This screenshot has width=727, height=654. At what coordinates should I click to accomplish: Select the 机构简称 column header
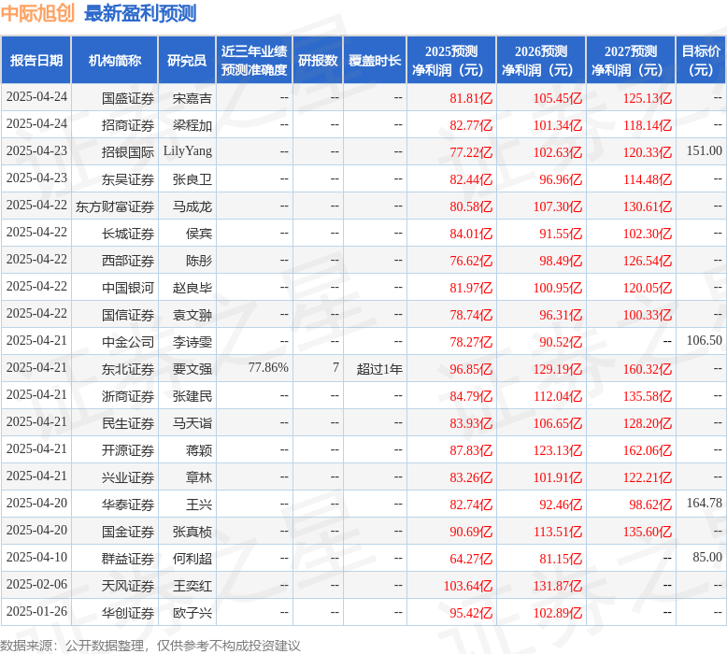point(115,60)
